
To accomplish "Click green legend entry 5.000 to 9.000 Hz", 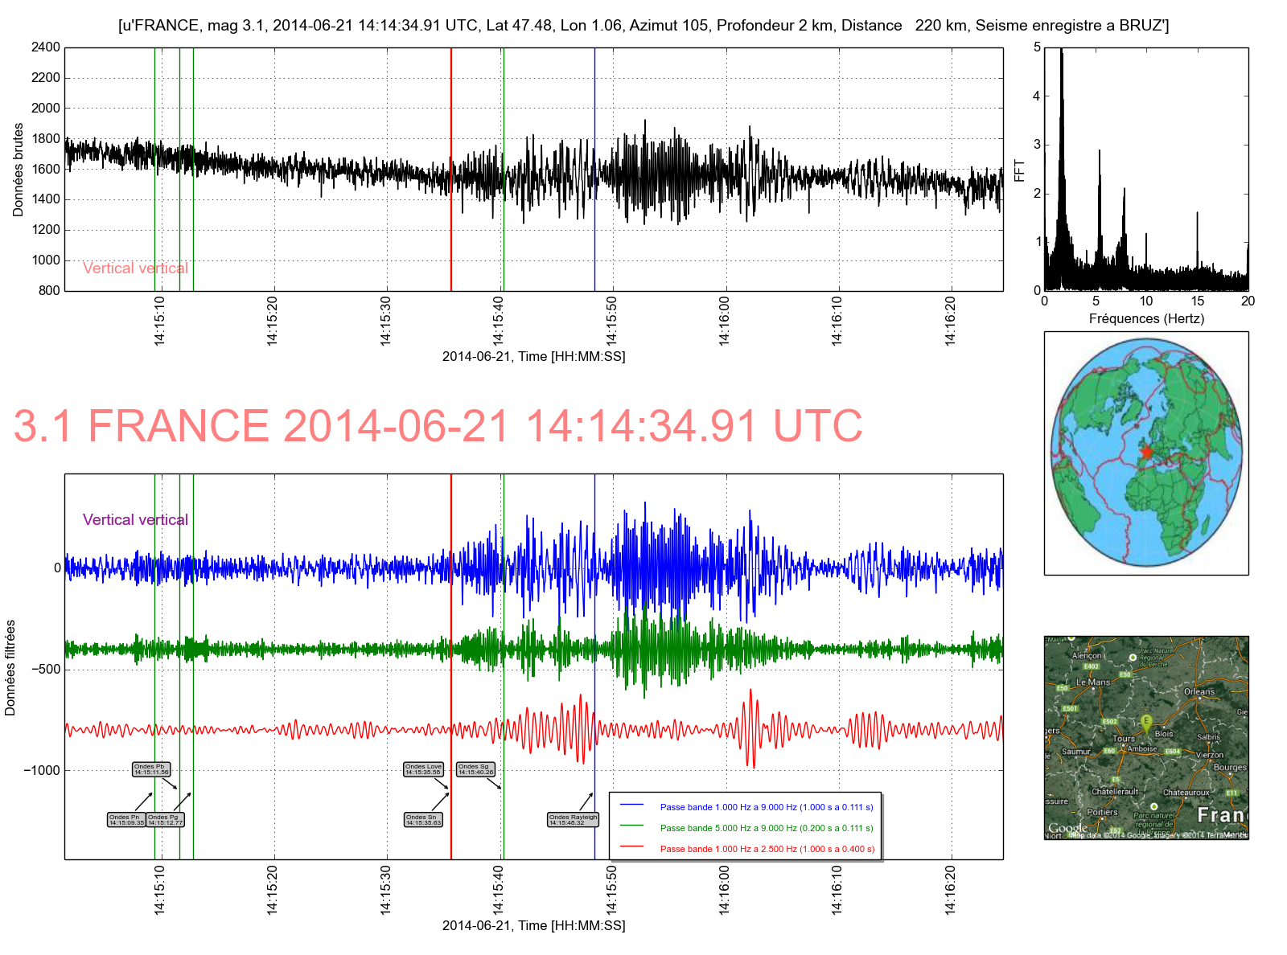I will pyautogui.click(x=766, y=828).
